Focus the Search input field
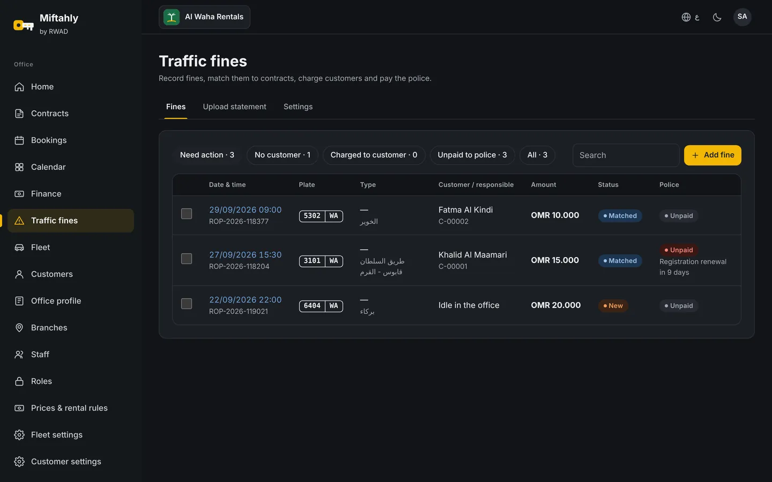This screenshot has width=772, height=482. pos(626,155)
